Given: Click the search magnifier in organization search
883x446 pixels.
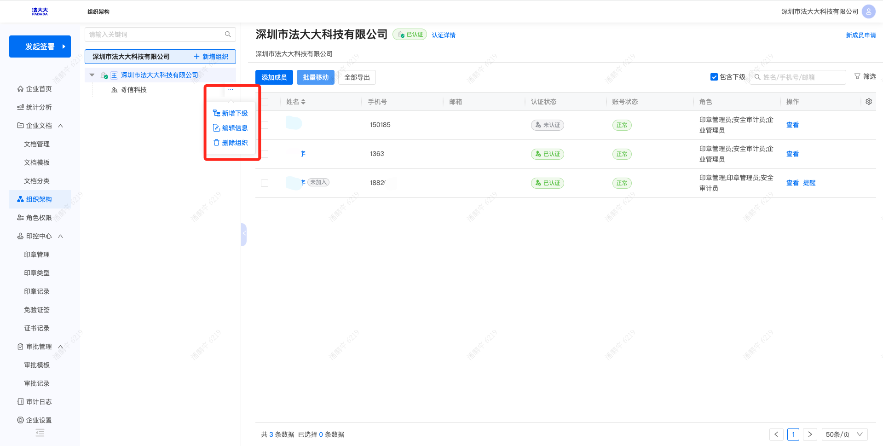Looking at the screenshot, I should point(228,35).
